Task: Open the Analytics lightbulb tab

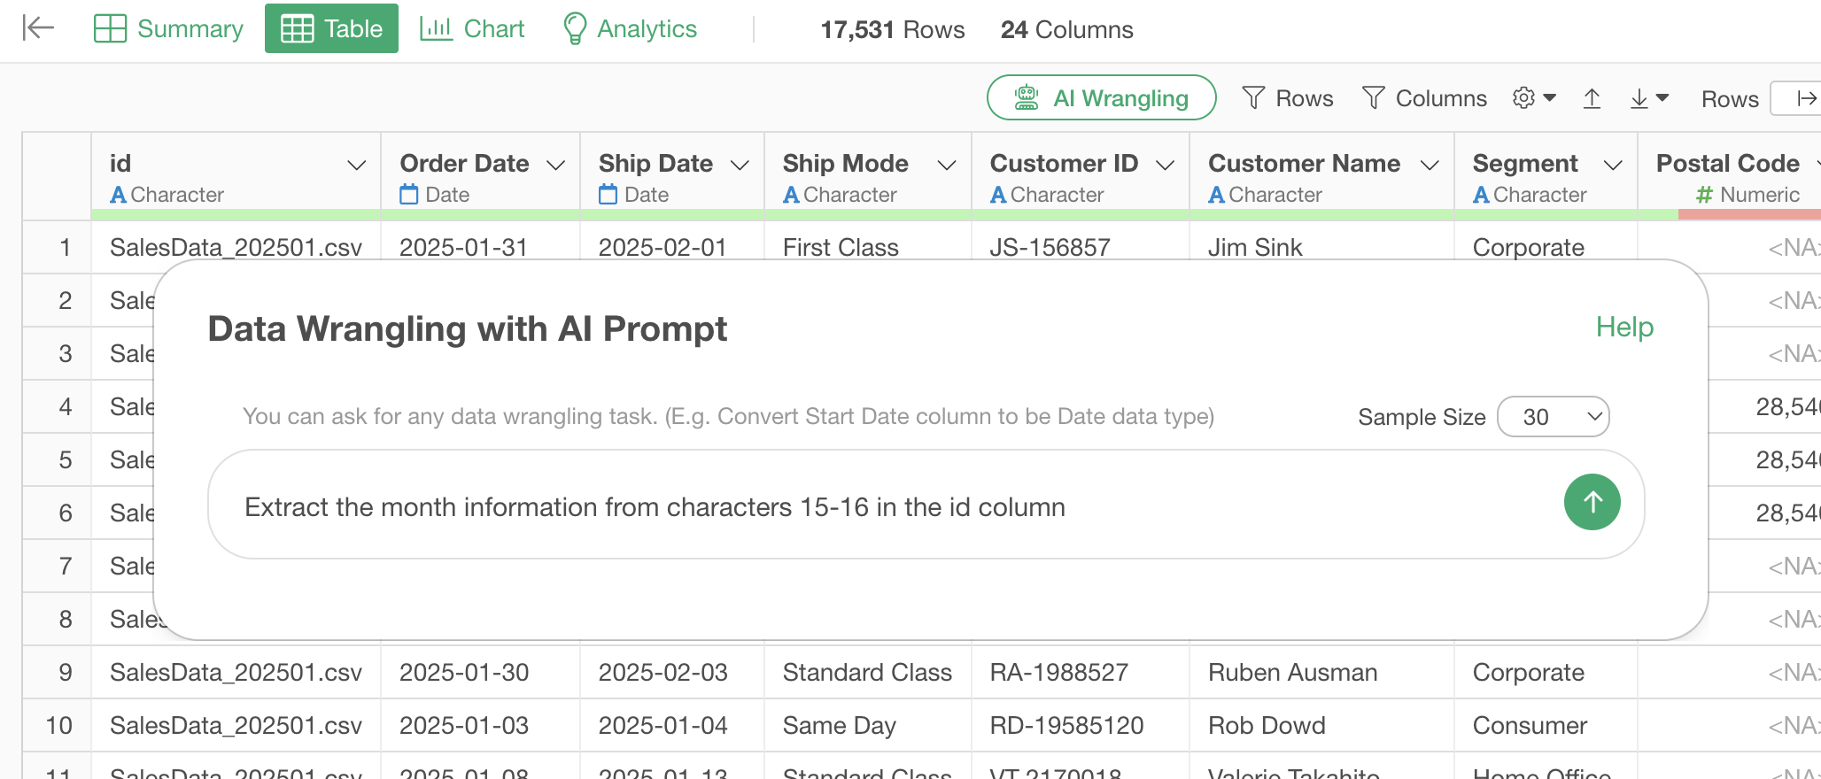Action: pos(630,29)
